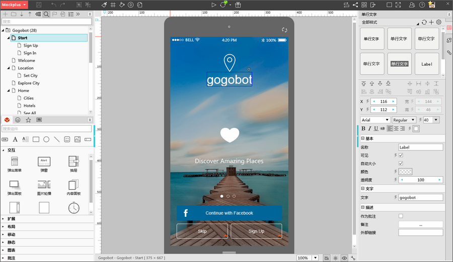Enter fullscreen with the expand arrows icon

click(x=398, y=5)
